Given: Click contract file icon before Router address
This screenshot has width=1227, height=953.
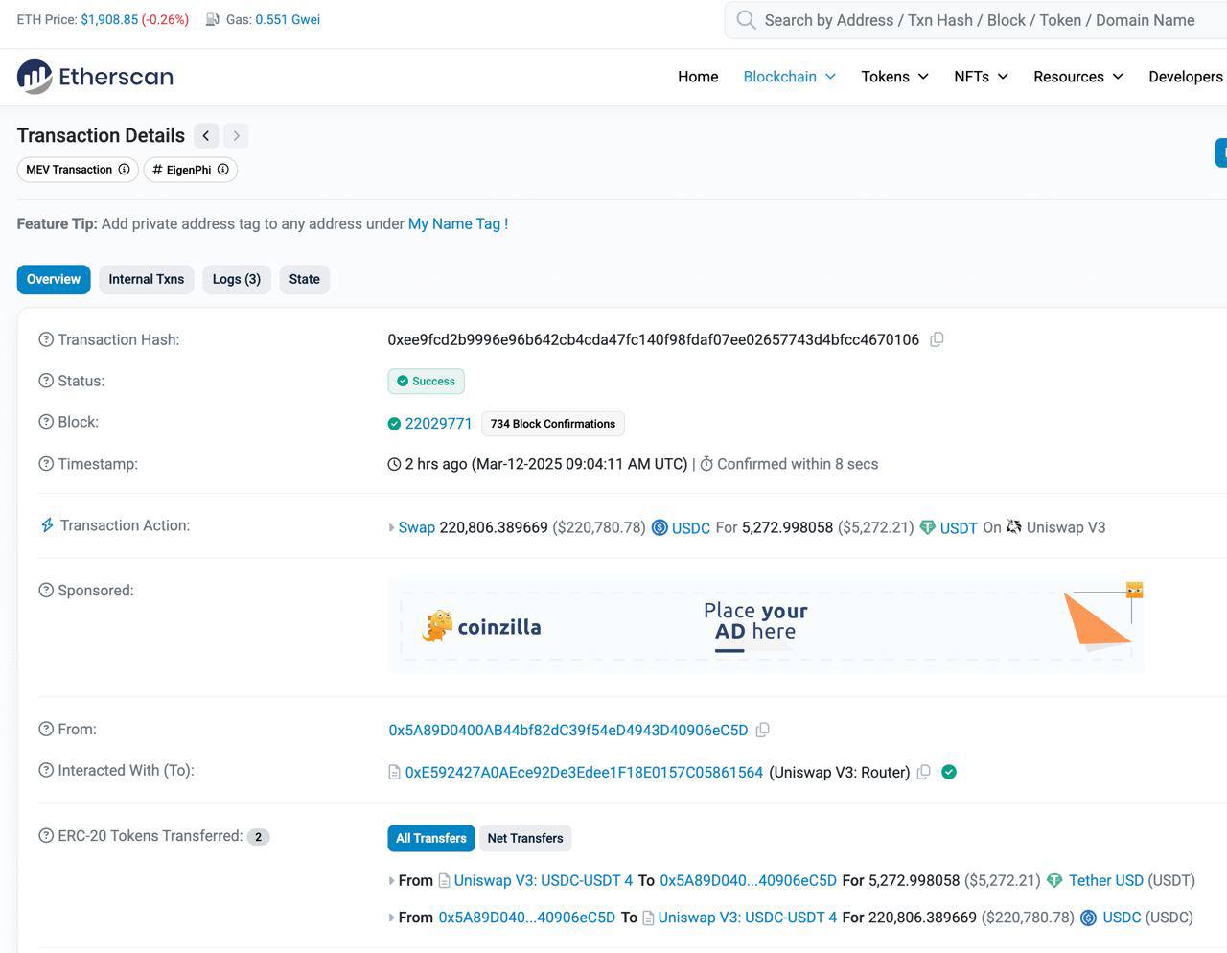Looking at the screenshot, I should pyautogui.click(x=394, y=773).
